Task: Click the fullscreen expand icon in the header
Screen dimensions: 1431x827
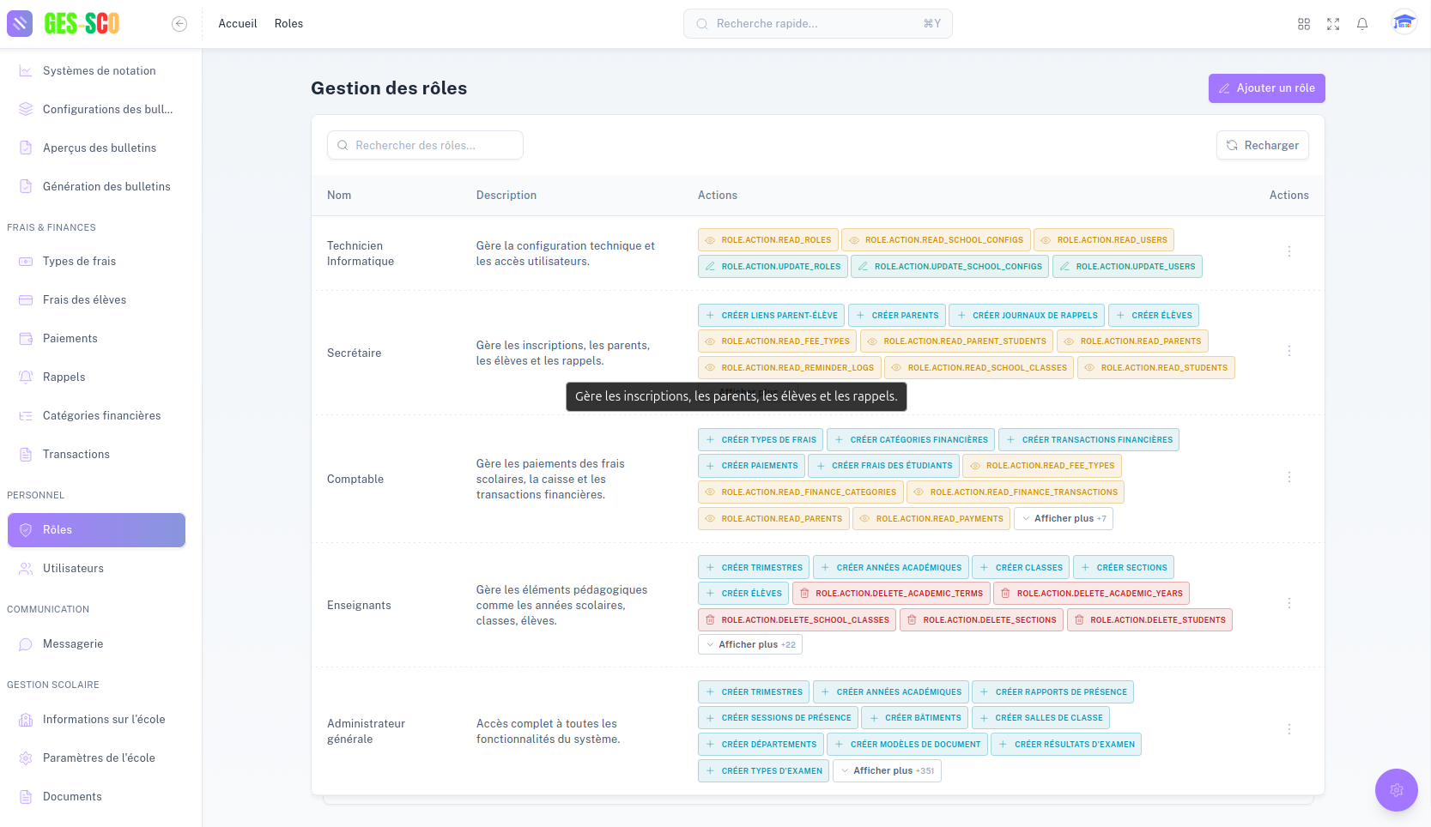Action: click(1333, 23)
